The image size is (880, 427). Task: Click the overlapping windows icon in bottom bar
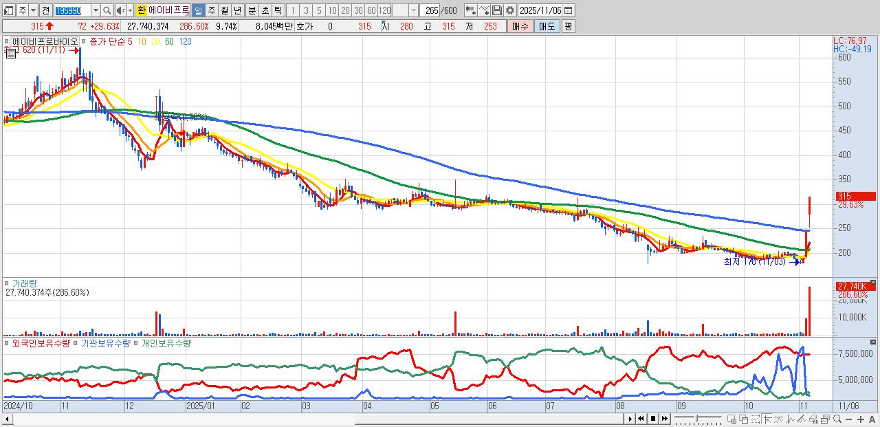(743, 419)
